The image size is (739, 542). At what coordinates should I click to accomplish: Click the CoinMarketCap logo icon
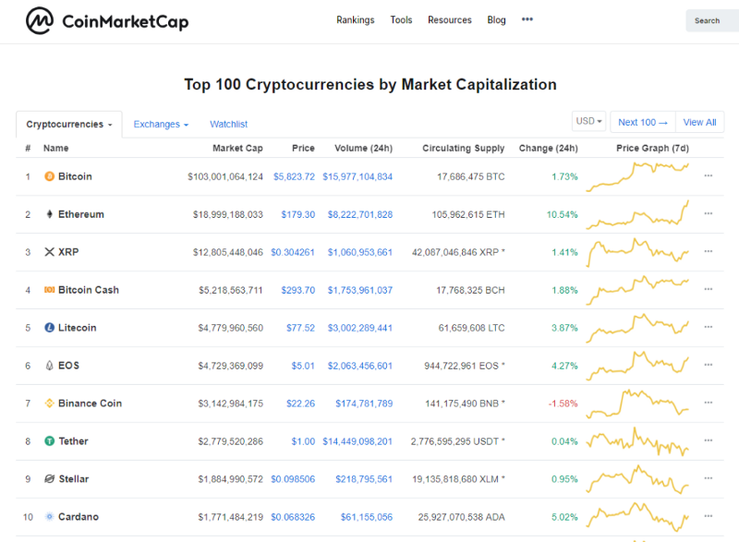40,20
